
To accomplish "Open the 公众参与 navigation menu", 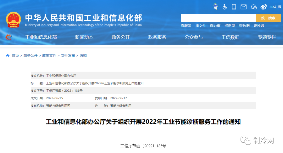I will 194,37.
